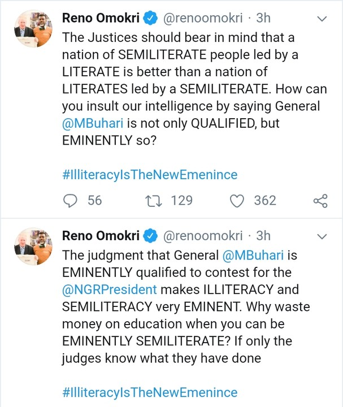Image resolution: width=343 pixels, height=407 pixels.
Task: Like the SEMILITERATE nation tweet with the heart
Action: pos(238,201)
